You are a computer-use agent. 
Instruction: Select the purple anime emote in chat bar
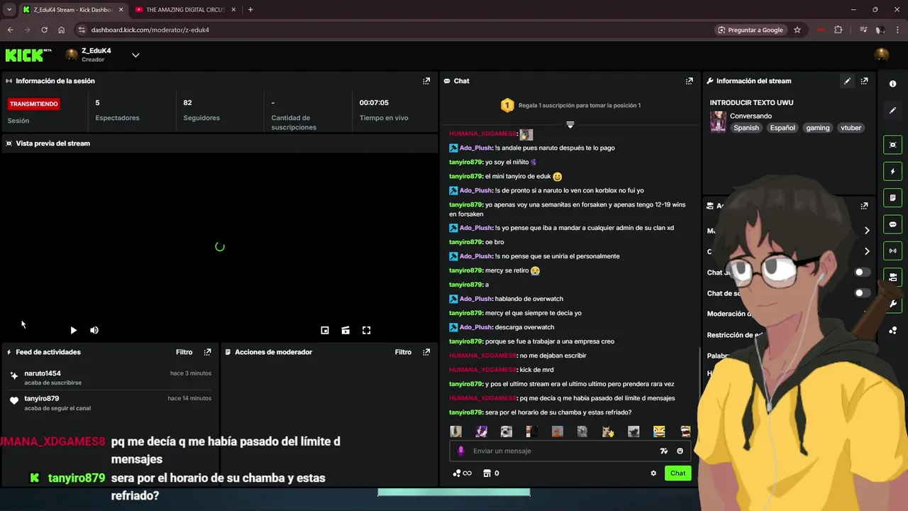[x=481, y=432]
